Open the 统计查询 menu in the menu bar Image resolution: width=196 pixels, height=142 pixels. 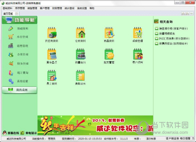(69, 9)
